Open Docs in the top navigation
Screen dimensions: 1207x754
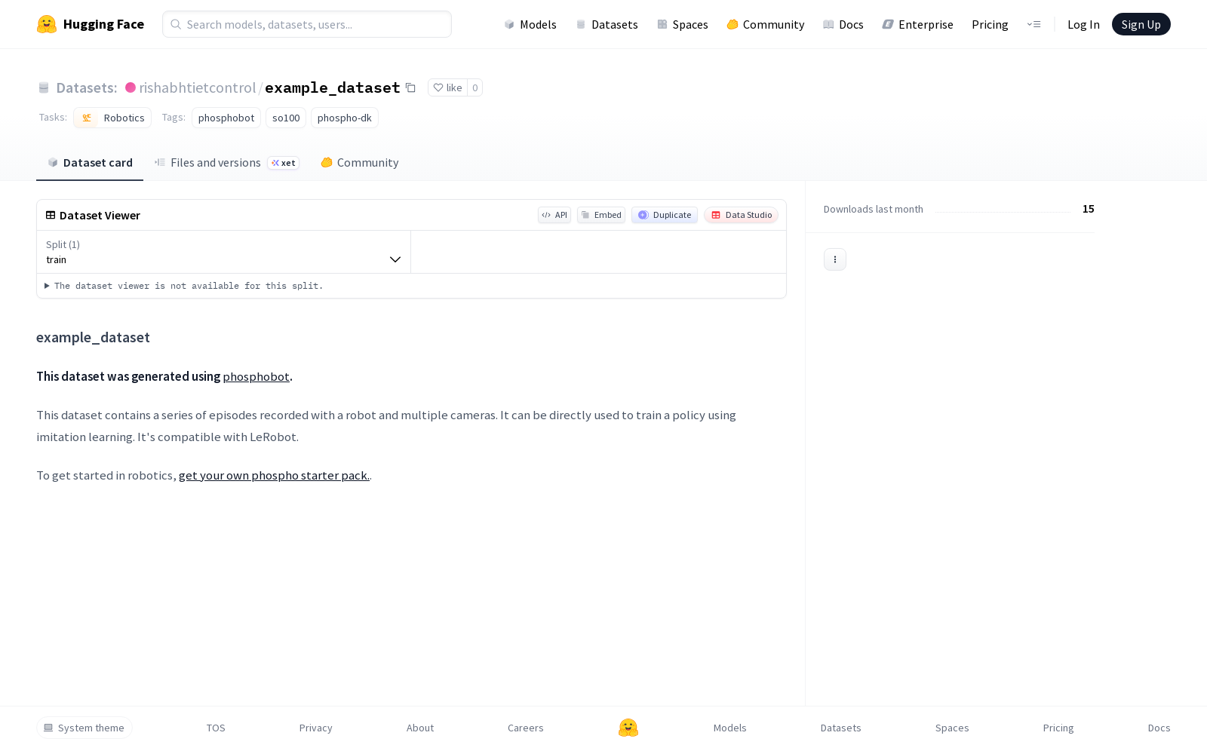tap(843, 24)
